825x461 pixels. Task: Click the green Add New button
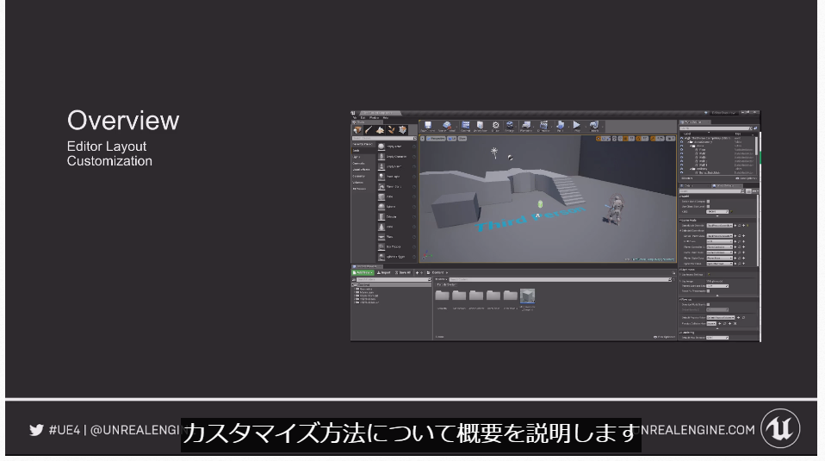coord(363,272)
